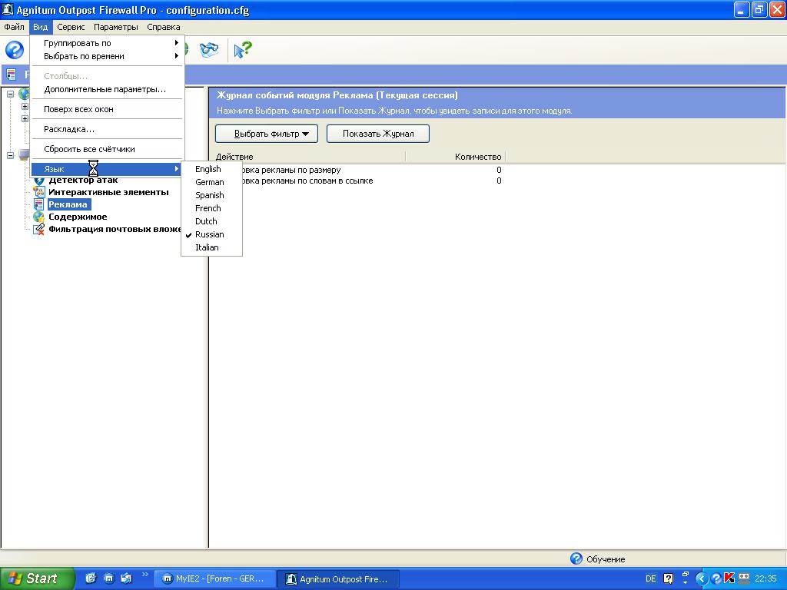Launch MyIE2 from the quick launch bar
787x590 pixels.
click(108, 578)
